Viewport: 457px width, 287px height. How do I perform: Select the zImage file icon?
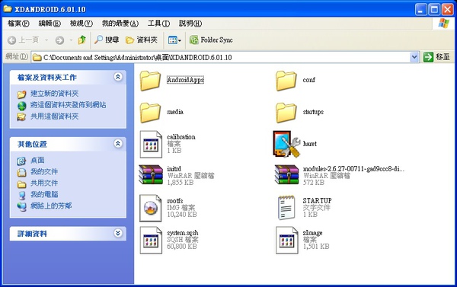click(287, 240)
